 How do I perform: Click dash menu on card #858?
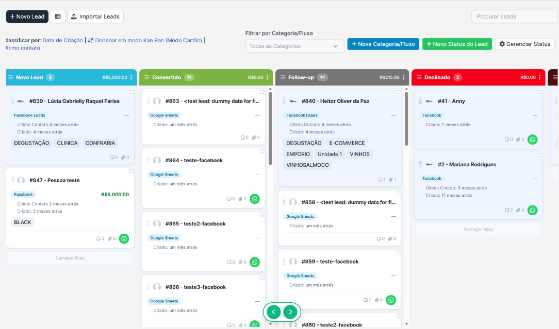(x=393, y=216)
